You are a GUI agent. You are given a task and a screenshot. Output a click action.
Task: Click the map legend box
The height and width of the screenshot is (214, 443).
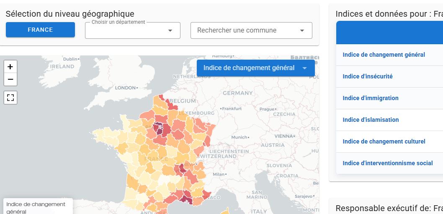(38, 207)
